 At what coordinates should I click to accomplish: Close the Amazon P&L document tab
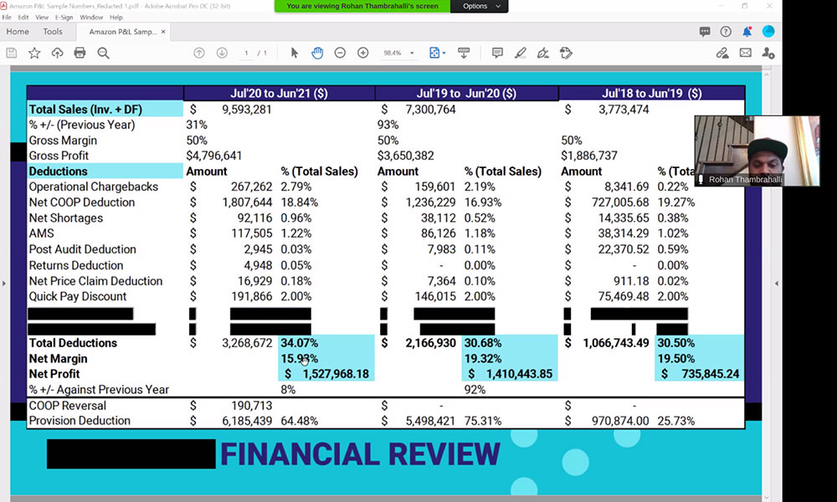coord(163,32)
